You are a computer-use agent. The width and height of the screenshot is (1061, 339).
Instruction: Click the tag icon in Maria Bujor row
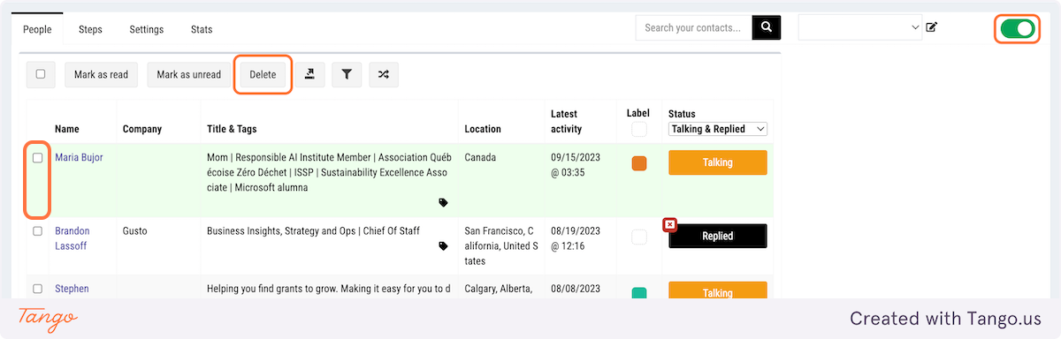coord(443,202)
